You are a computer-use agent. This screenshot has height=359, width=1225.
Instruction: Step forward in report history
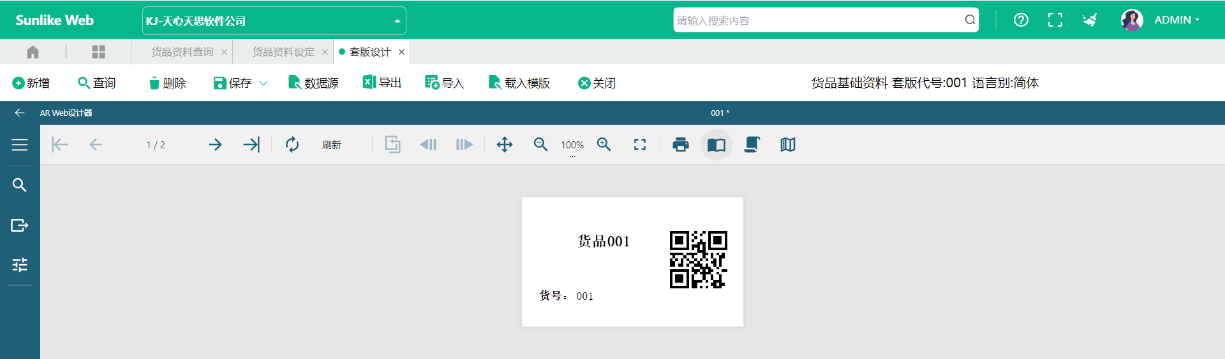point(464,144)
